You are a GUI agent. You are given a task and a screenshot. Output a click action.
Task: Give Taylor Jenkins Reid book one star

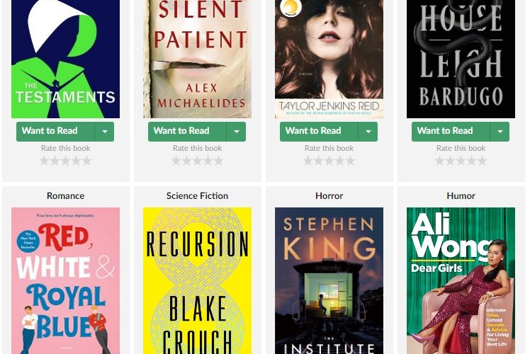click(308, 161)
